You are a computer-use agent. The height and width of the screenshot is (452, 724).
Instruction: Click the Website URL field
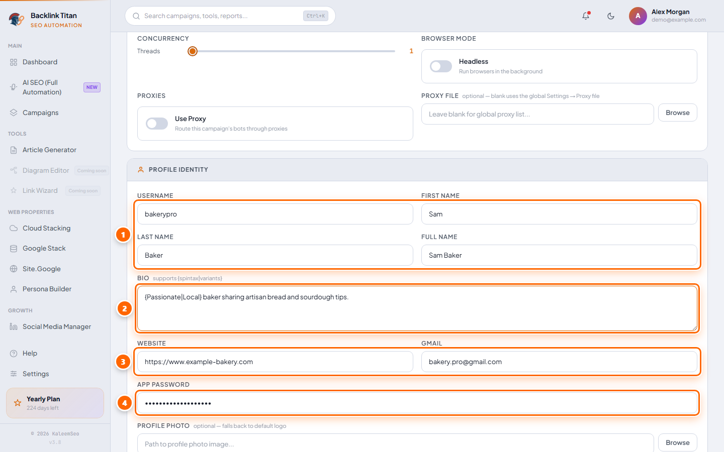(x=275, y=362)
